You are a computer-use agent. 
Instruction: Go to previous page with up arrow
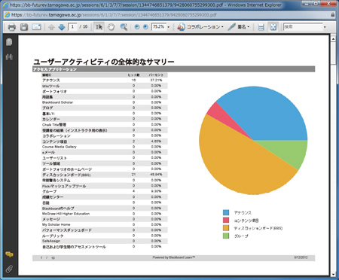coord(51,27)
